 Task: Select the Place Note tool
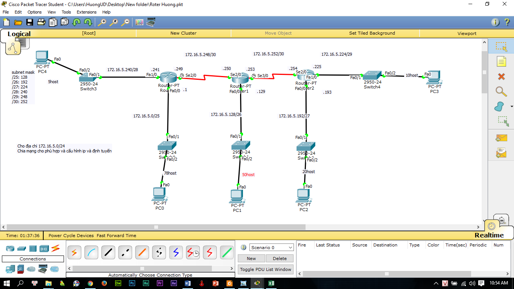pos(501,61)
